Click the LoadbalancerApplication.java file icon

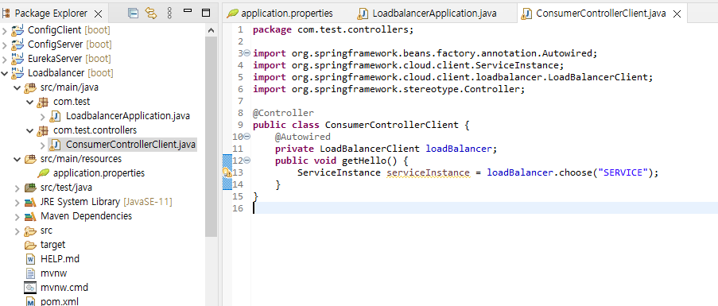[x=55, y=116]
